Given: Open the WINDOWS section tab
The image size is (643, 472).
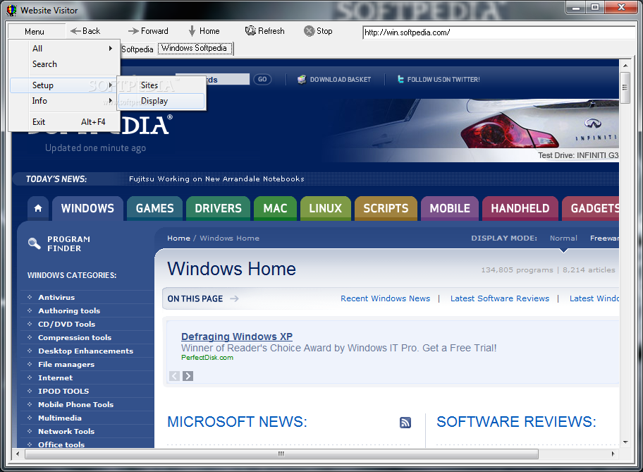Looking at the screenshot, I should tap(87, 209).
